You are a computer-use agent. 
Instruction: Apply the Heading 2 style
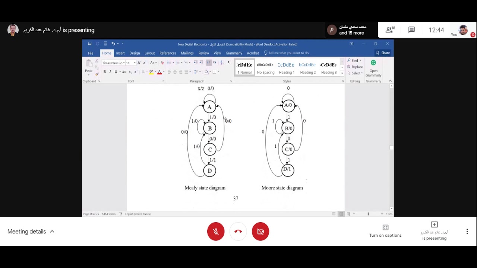[x=308, y=67]
